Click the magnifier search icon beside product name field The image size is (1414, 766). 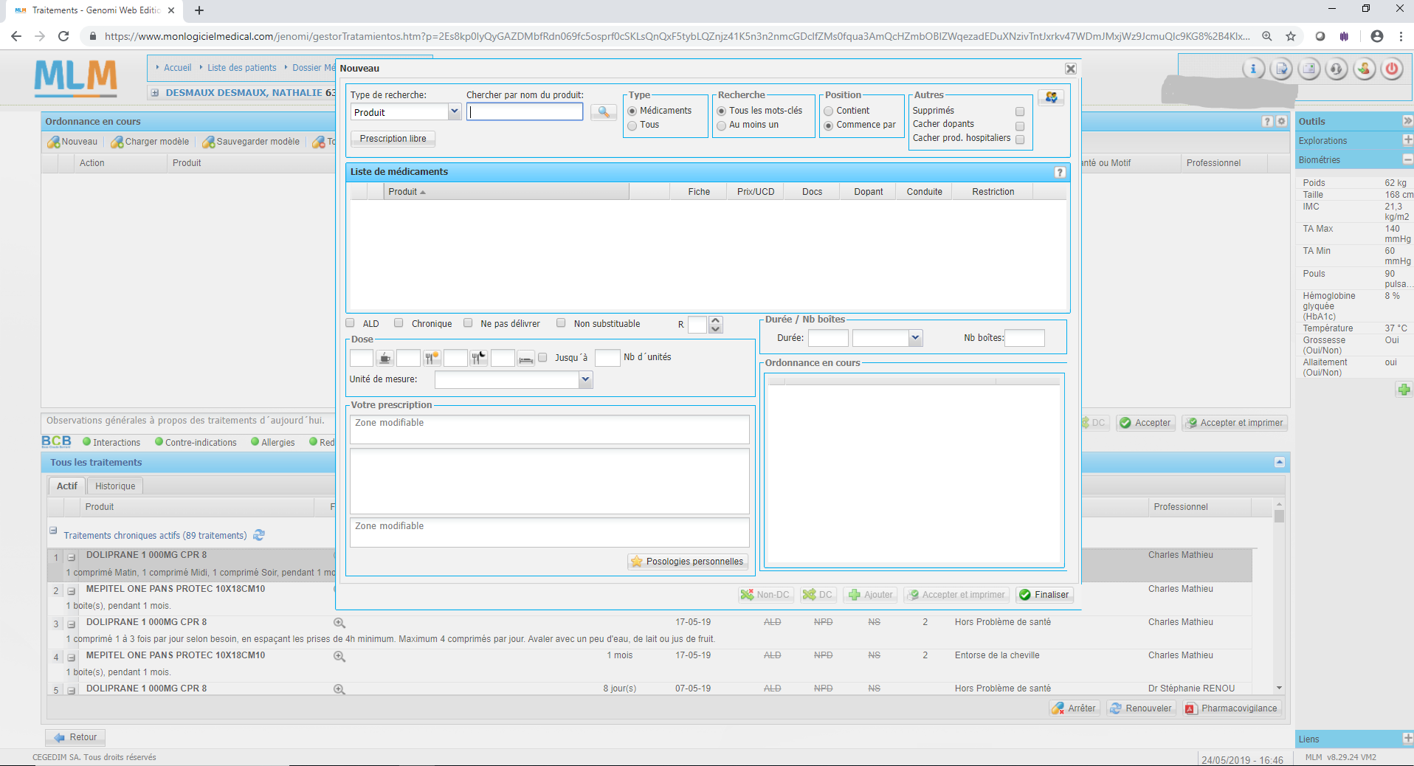603,112
